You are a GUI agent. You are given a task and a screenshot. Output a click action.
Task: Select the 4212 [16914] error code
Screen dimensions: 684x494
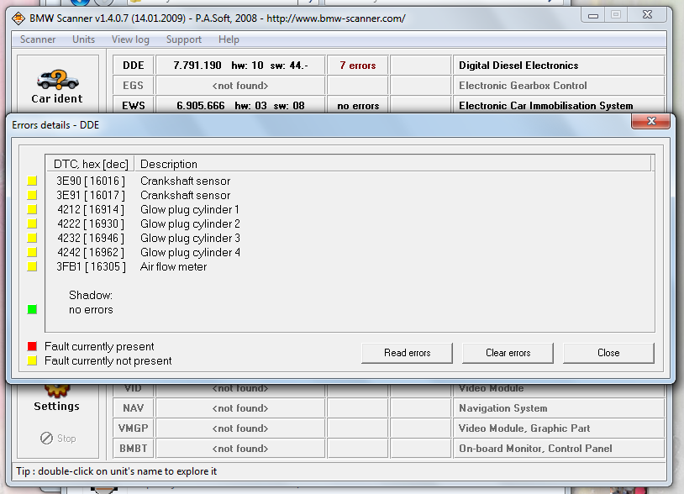[x=91, y=209]
